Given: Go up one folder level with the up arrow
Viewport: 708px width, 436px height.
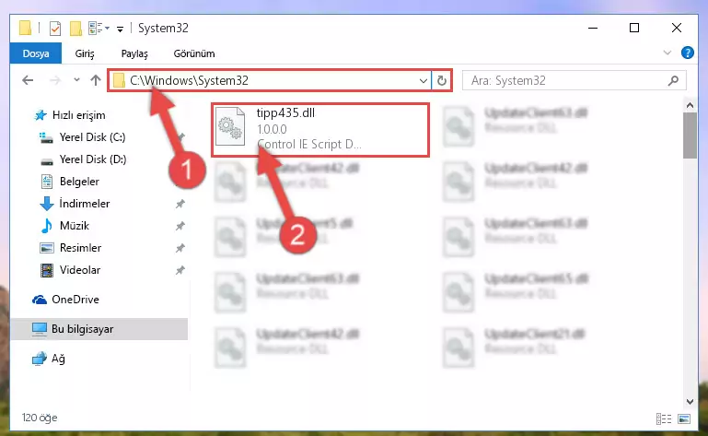Looking at the screenshot, I should coord(95,80).
